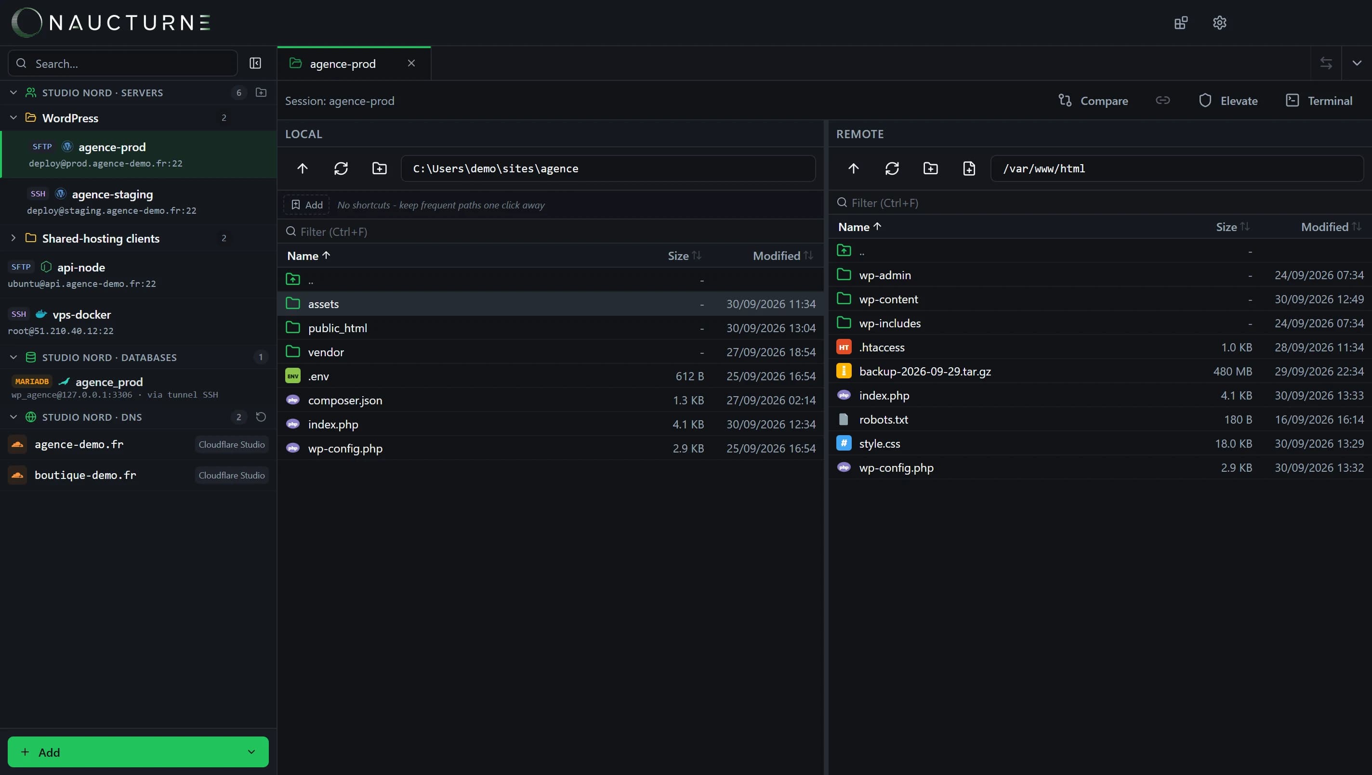The image size is (1372, 775).
Task: Create new folder in remote pane
Action: coord(930,169)
